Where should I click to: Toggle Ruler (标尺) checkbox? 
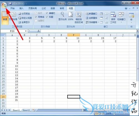pos(36,13)
